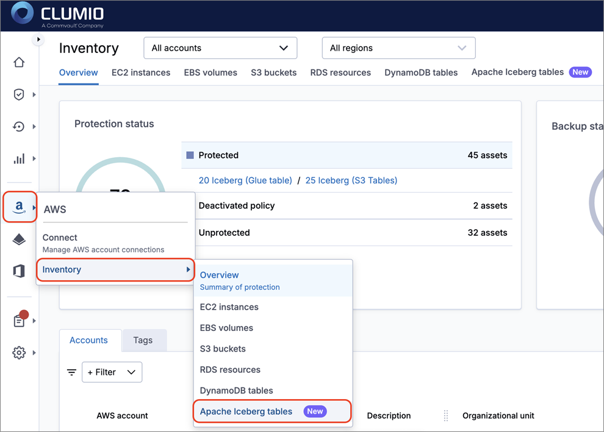This screenshot has width=604, height=432.
Task: Click the filter lines icon beside Filter
Action: 71,372
